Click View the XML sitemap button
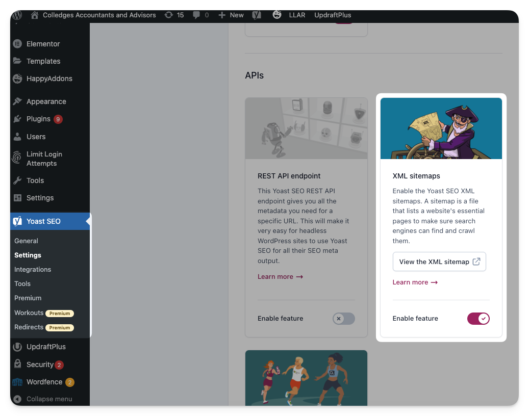Screen dimensions: 529x416 point(439,262)
